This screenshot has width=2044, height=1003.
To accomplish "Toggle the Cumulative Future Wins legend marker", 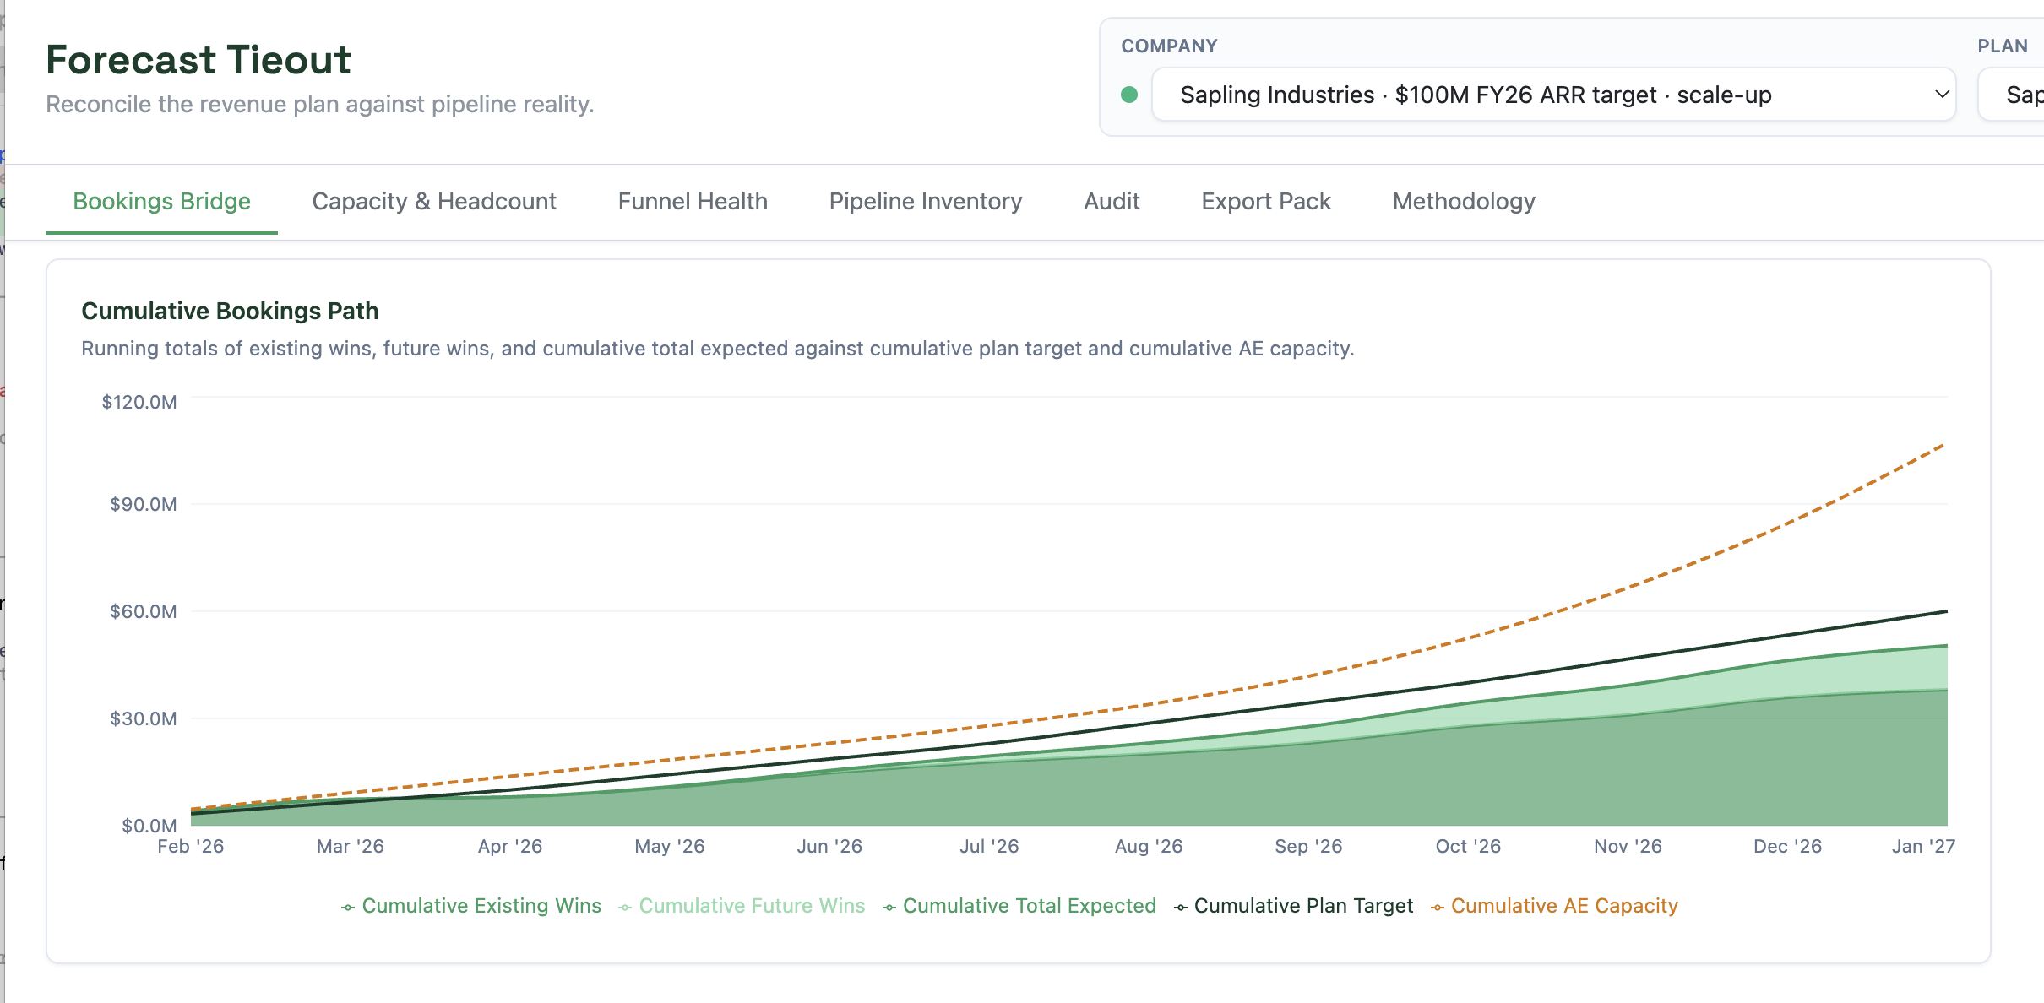I will coord(625,908).
